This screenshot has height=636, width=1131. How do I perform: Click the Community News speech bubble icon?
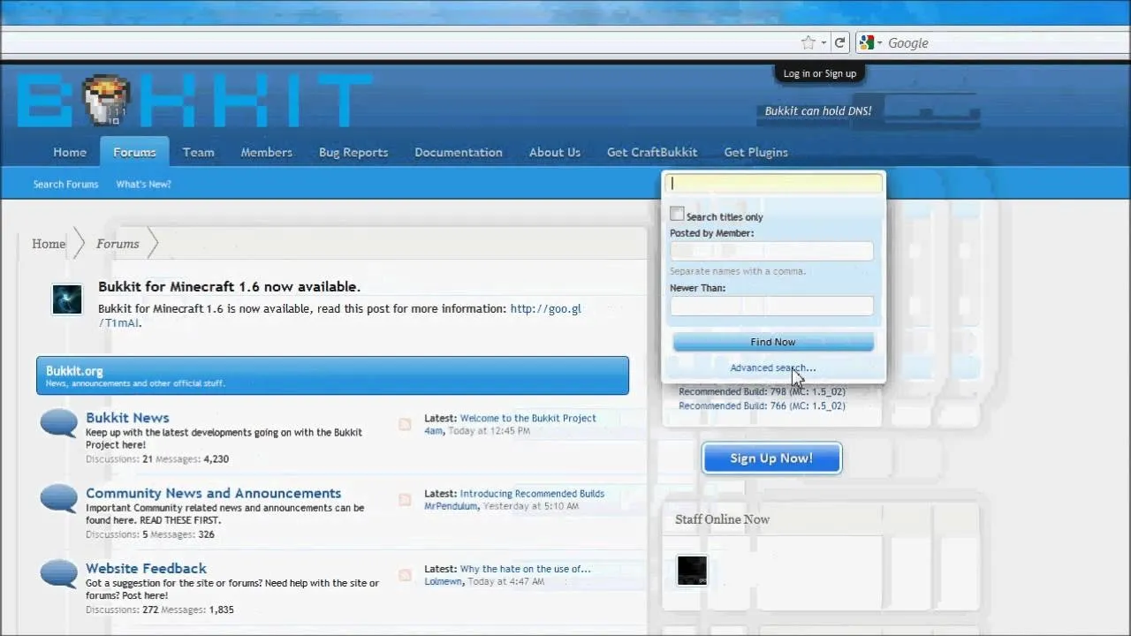coord(58,497)
